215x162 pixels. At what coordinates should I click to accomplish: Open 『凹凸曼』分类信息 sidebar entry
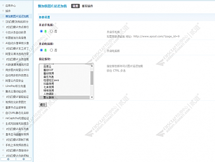click(17, 59)
